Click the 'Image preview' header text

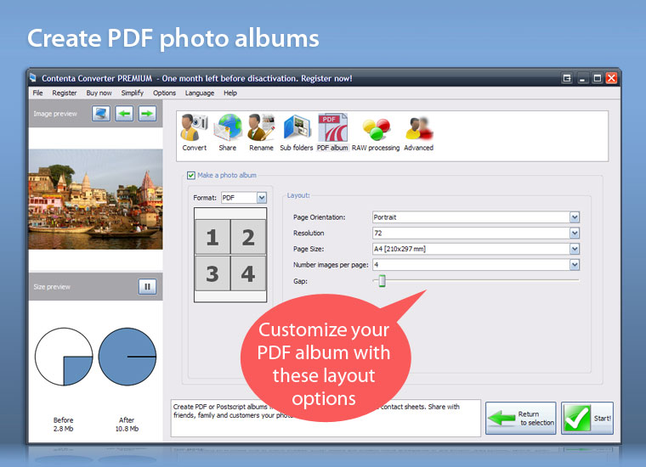pos(55,114)
